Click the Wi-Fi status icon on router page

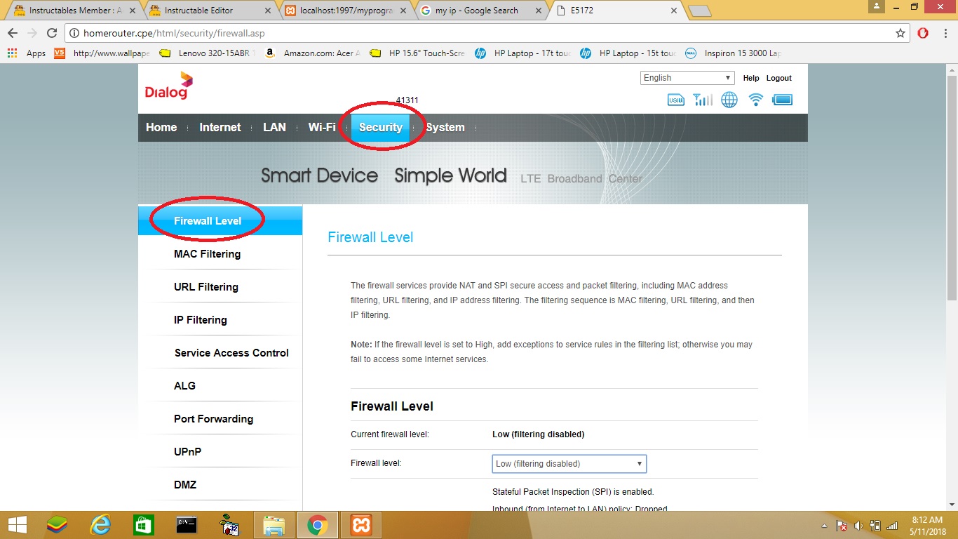pos(755,100)
